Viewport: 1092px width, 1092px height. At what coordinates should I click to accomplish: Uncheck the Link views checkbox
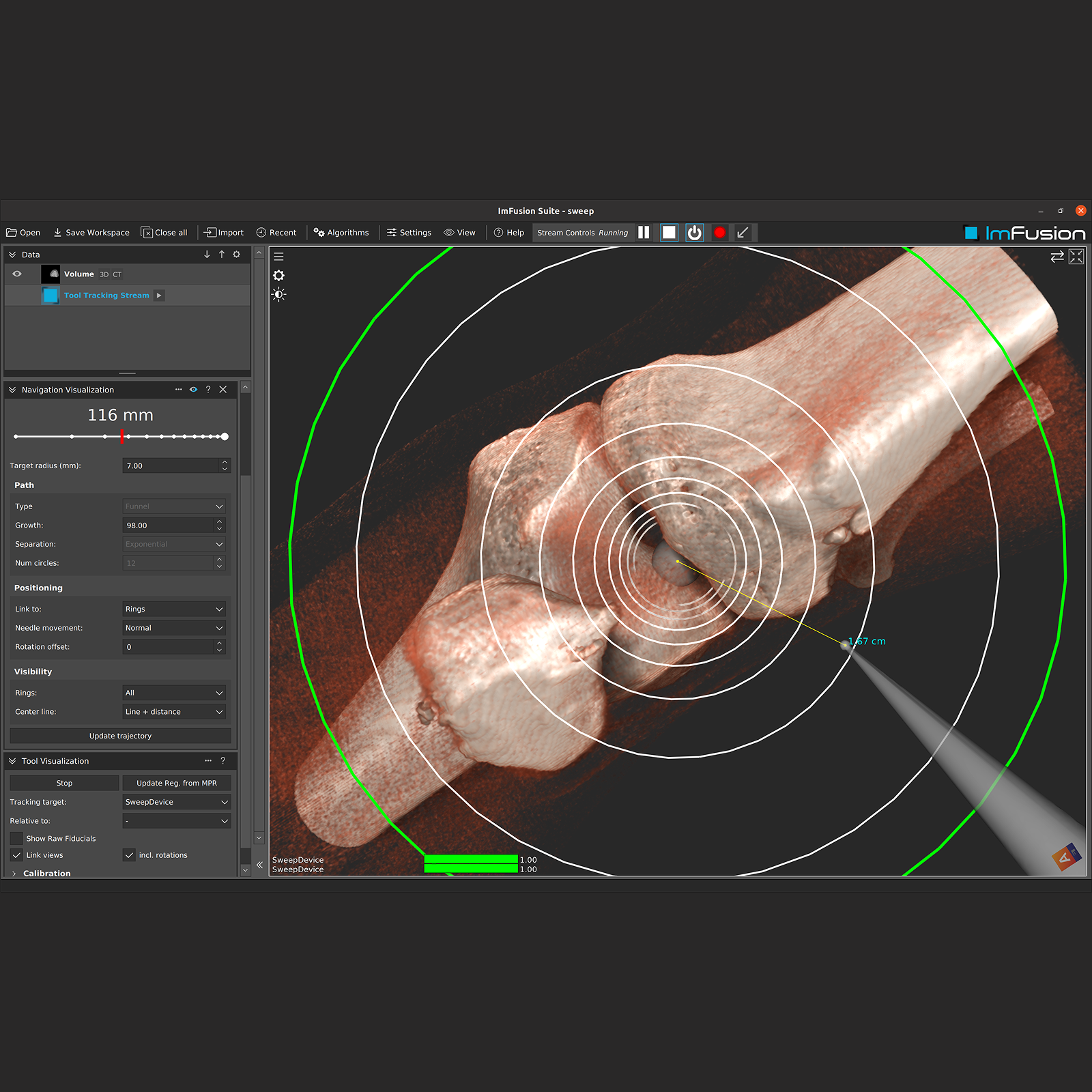16,855
